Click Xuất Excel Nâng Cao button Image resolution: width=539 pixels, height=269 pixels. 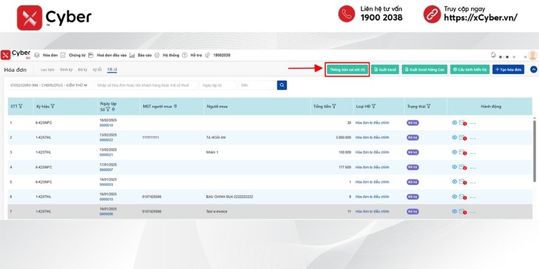click(425, 70)
